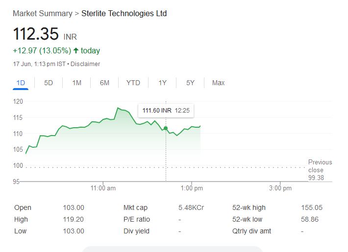The width and height of the screenshot is (348, 252).
Task: Open the Disclaimer link
Action: tap(87, 64)
